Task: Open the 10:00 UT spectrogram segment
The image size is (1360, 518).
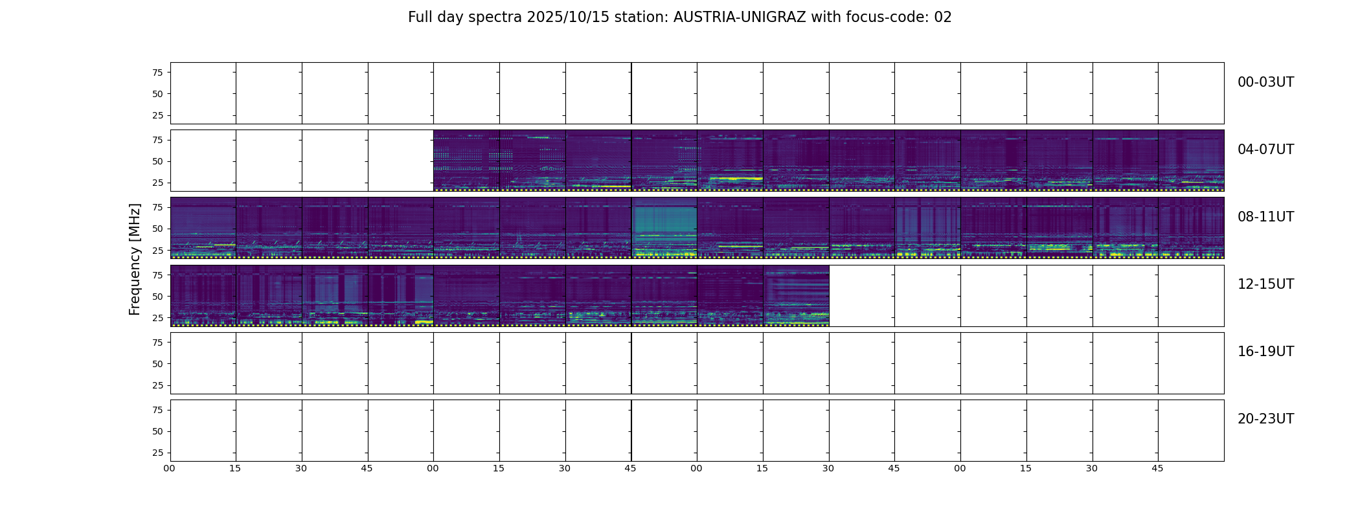Action: (730, 228)
